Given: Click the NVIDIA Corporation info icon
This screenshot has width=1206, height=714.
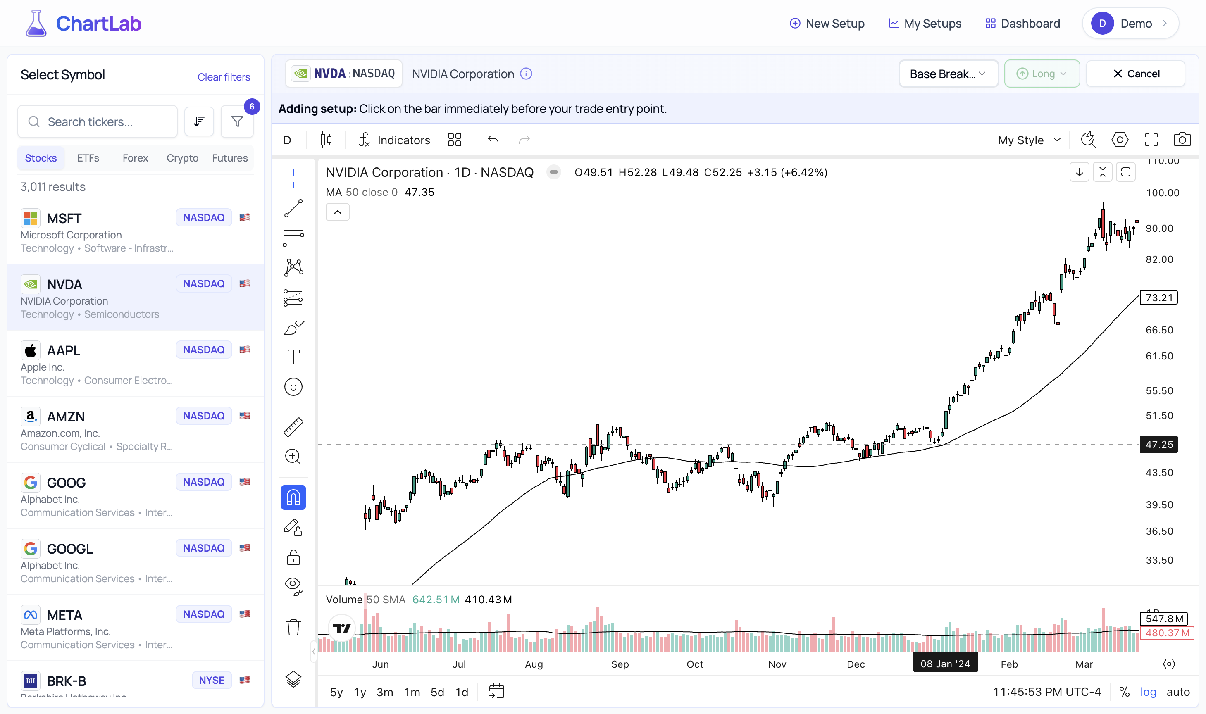Looking at the screenshot, I should (x=526, y=74).
